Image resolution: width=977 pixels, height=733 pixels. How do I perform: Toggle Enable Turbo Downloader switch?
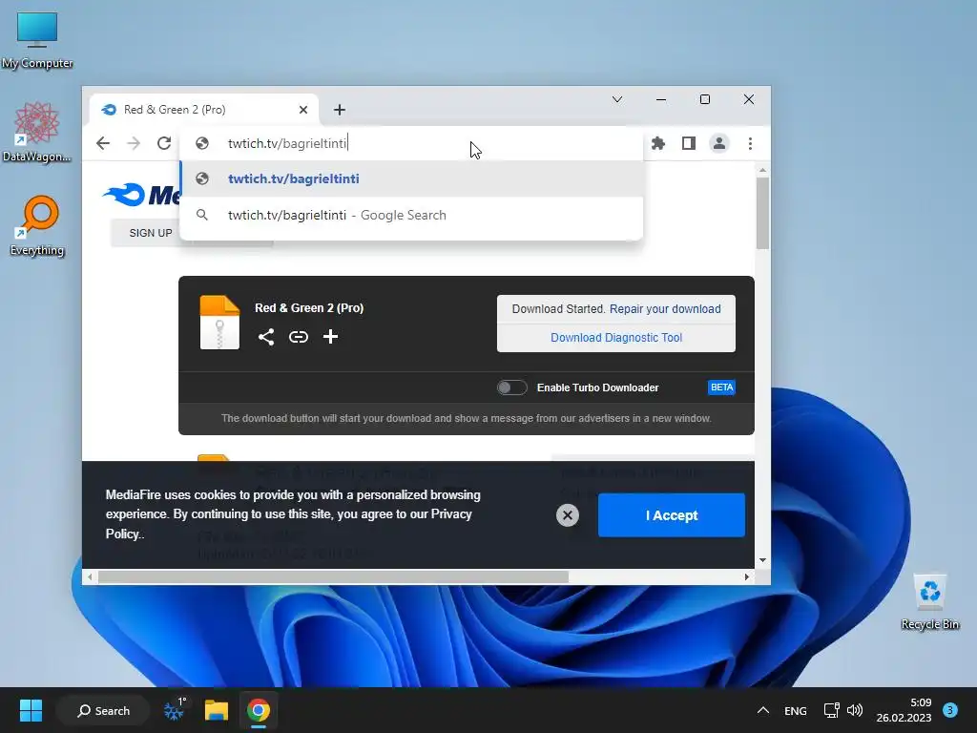point(512,387)
